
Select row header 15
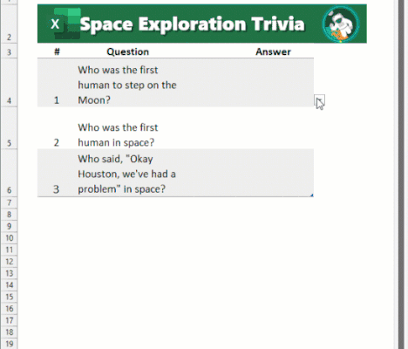pyautogui.click(x=9, y=297)
